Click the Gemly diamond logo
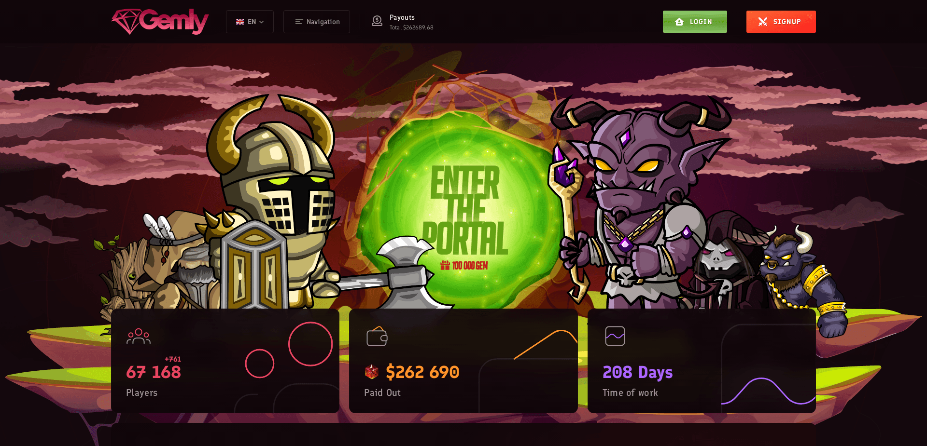The image size is (927, 446). click(160, 22)
